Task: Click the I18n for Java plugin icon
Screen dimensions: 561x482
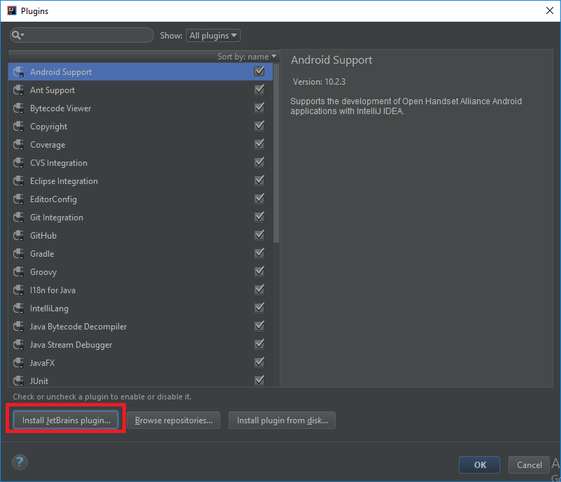Action: pyautogui.click(x=19, y=290)
